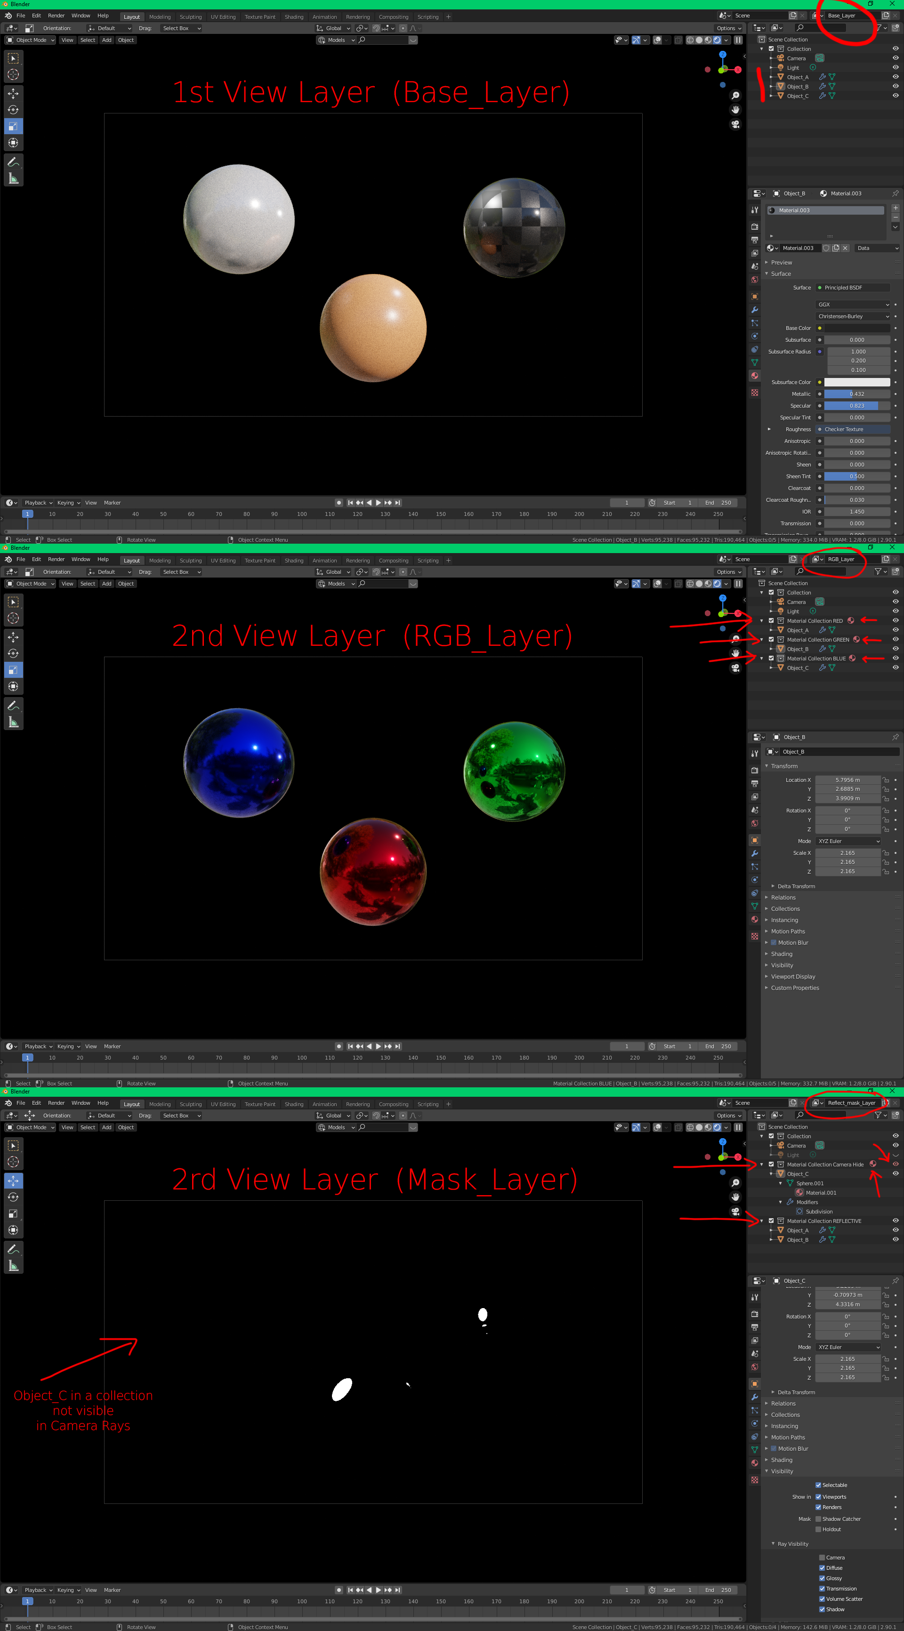
Task: Open Texture properties tab in Base_Layer window
Action: [x=754, y=393]
